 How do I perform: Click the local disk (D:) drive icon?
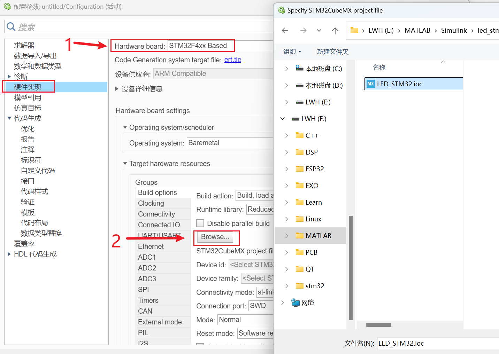[299, 85]
